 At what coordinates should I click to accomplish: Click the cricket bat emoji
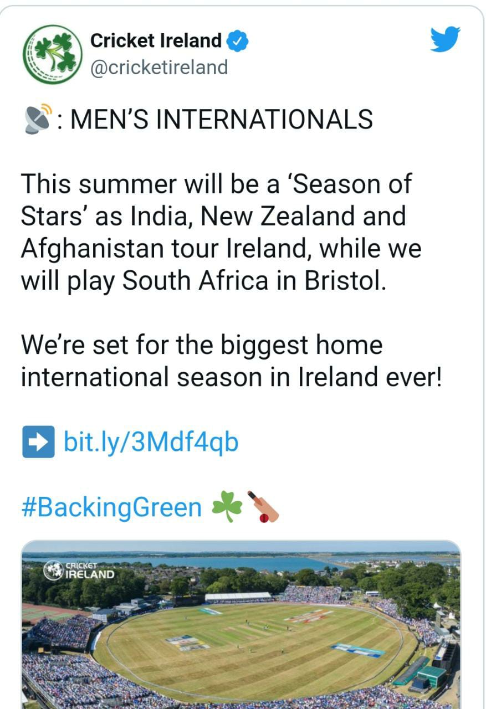click(x=263, y=507)
